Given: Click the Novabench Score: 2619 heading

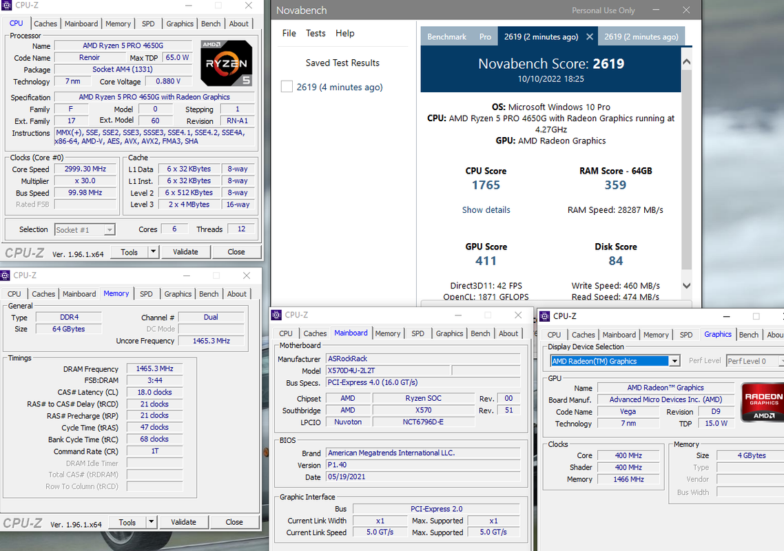Looking at the screenshot, I should point(551,63).
